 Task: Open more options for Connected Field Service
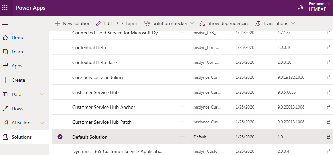(x=182, y=33)
